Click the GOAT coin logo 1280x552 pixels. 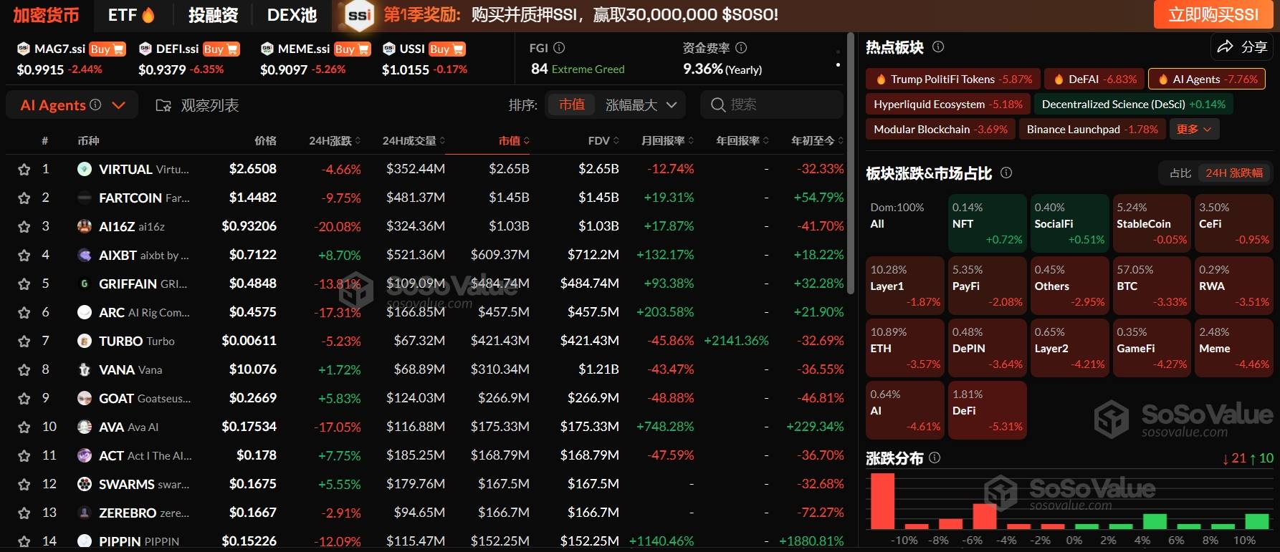pyautogui.click(x=85, y=398)
